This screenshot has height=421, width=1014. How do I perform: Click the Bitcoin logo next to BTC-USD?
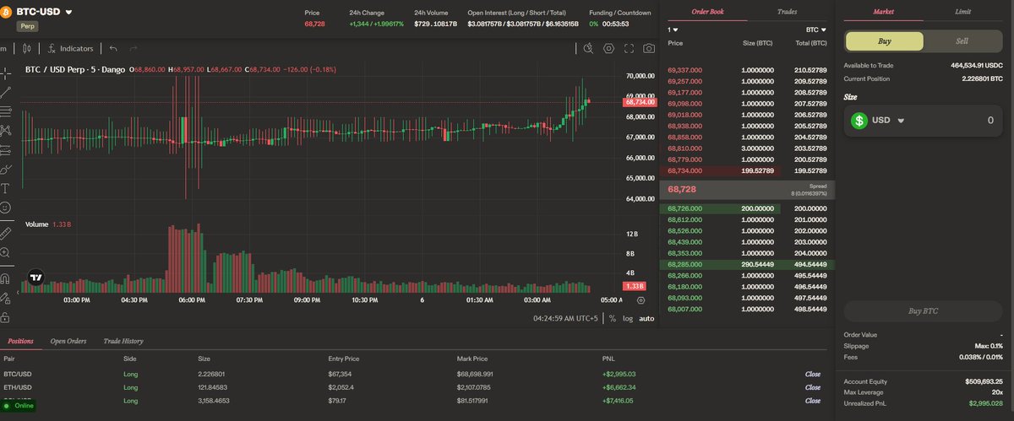tap(7, 12)
